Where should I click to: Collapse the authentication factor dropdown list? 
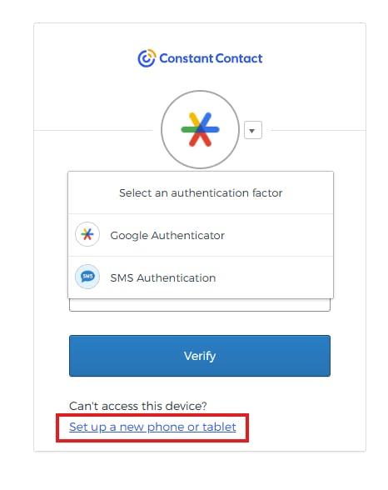[x=253, y=130]
